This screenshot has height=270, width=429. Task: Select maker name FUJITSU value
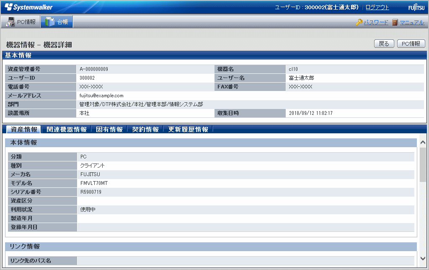click(90, 174)
